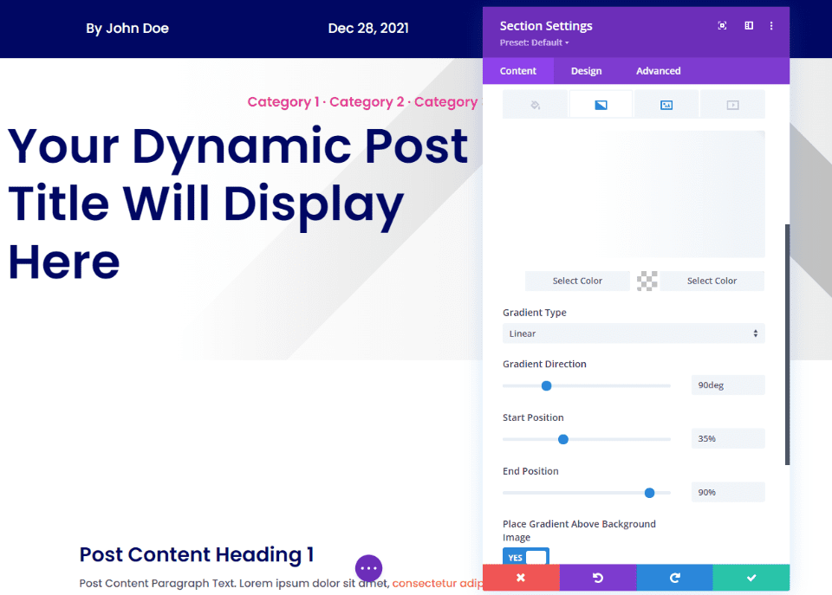Snap the settings modal to the sidebar
The width and height of the screenshot is (832, 595).
[748, 26]
